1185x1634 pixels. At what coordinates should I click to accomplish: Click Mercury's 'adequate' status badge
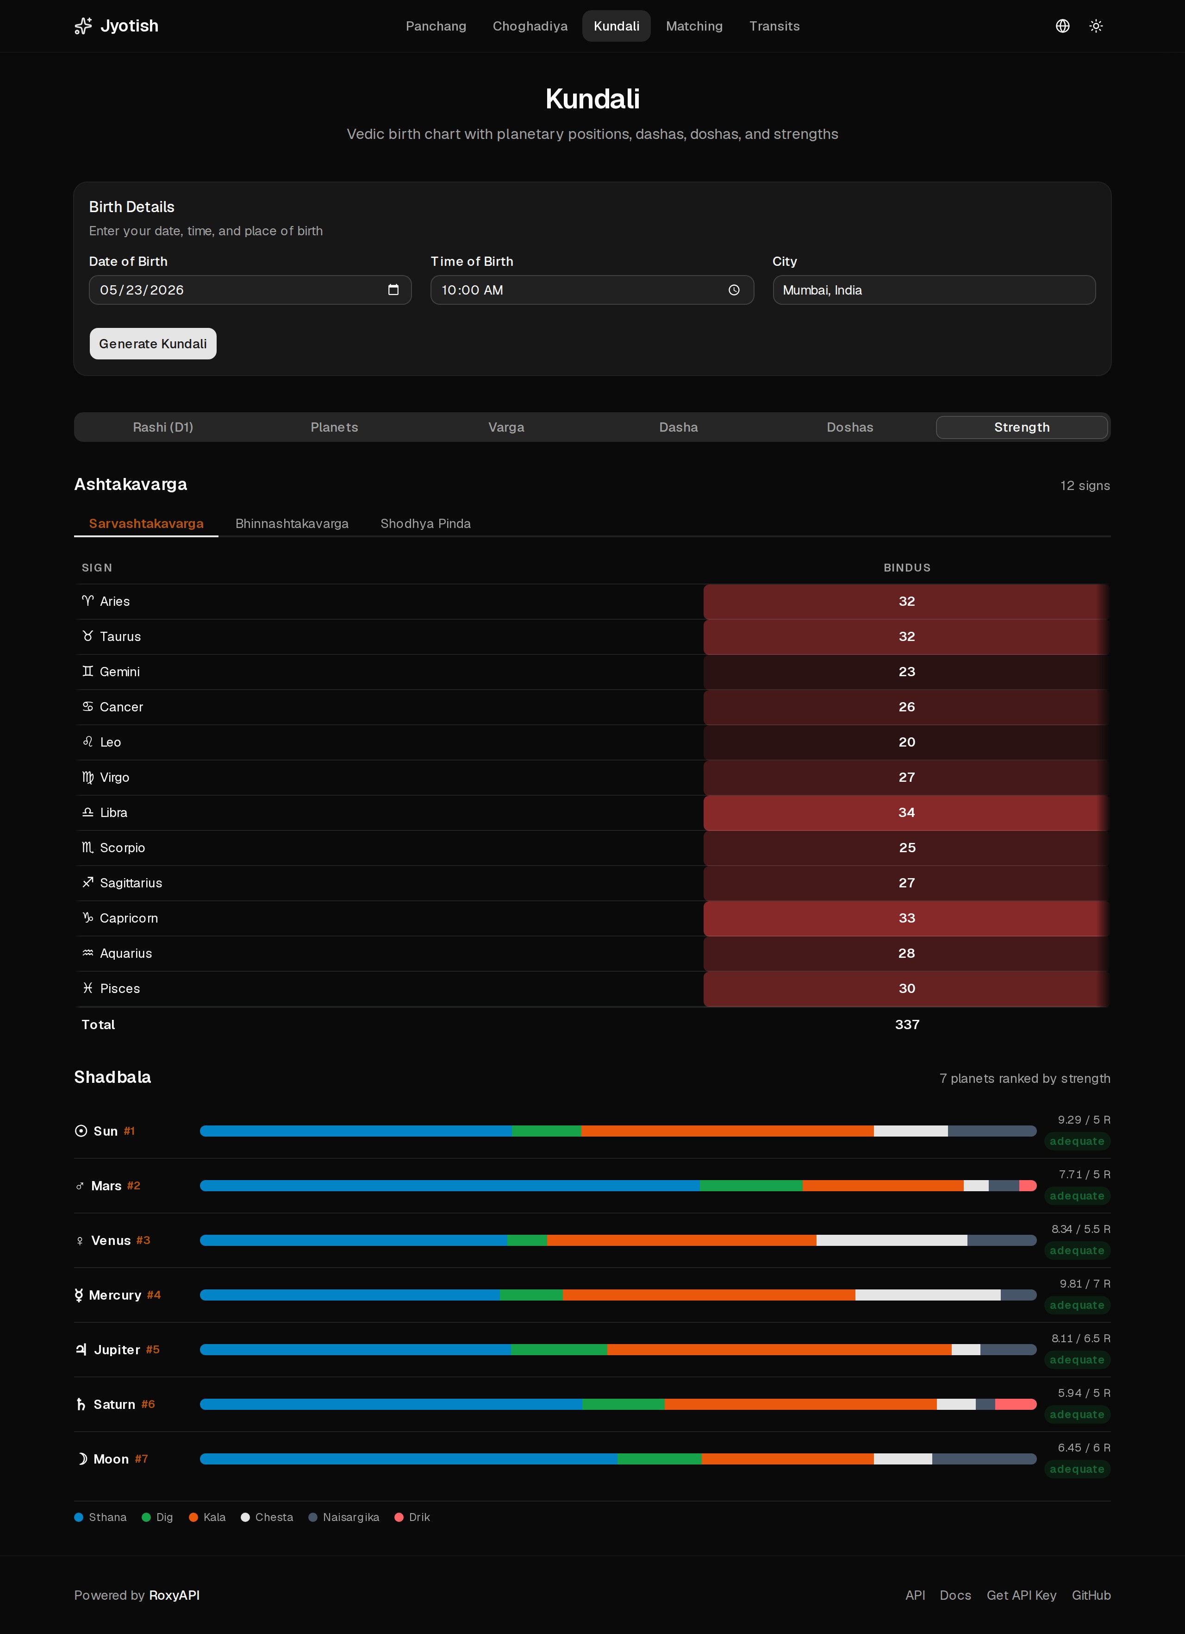pyautogui.click(x=1077, y=1306)
